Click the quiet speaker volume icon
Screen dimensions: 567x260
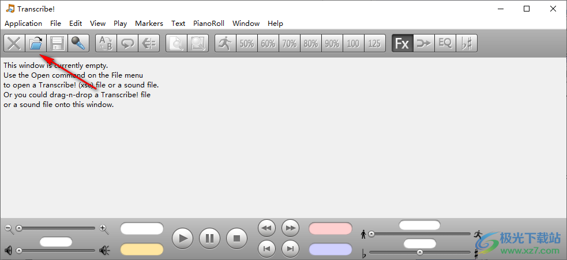[9, 250]
